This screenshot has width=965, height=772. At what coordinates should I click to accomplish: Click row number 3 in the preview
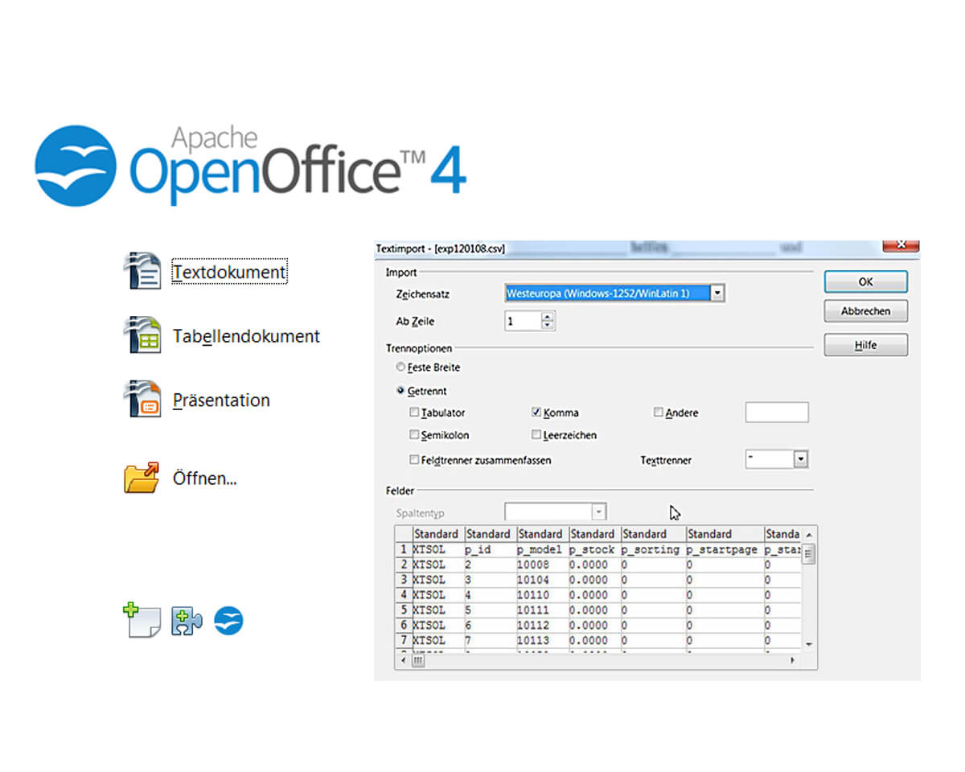(x=404, y=580)
